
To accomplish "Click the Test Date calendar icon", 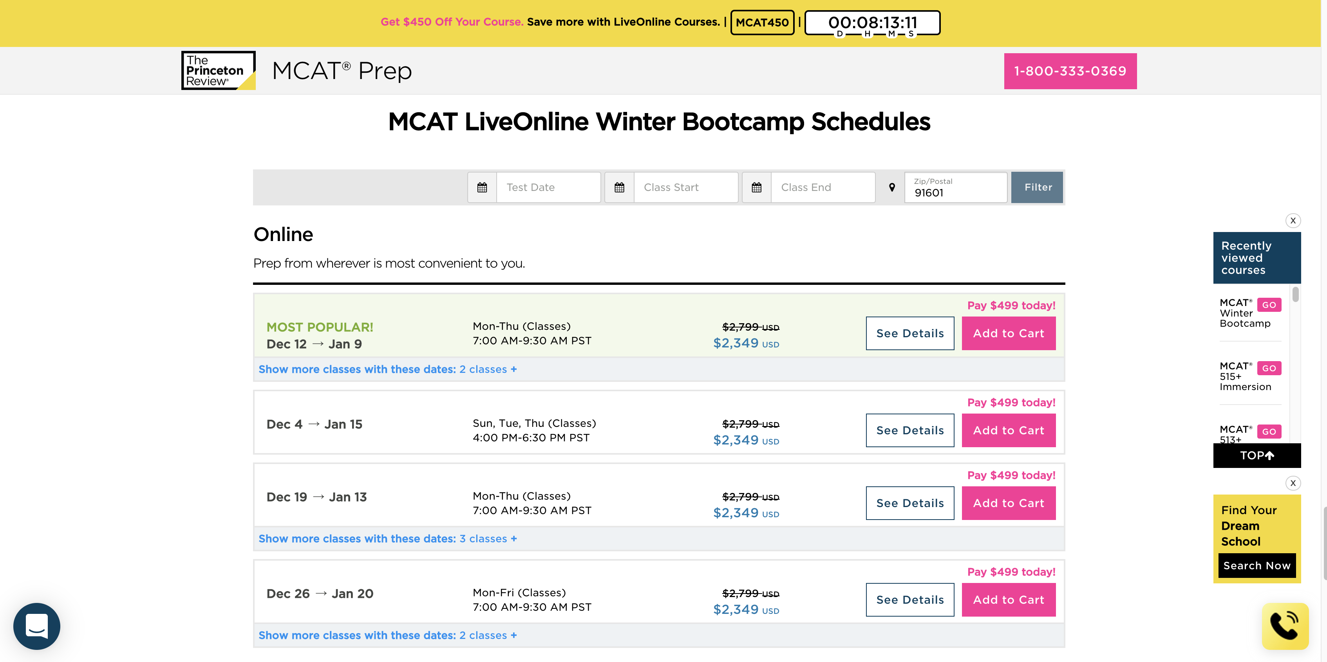I will [482, 187].
